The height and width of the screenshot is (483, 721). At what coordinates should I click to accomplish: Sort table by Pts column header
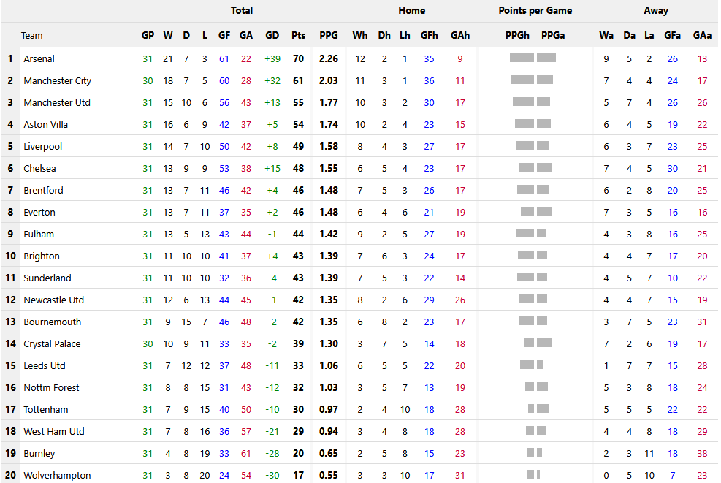(x=298, y=35)
